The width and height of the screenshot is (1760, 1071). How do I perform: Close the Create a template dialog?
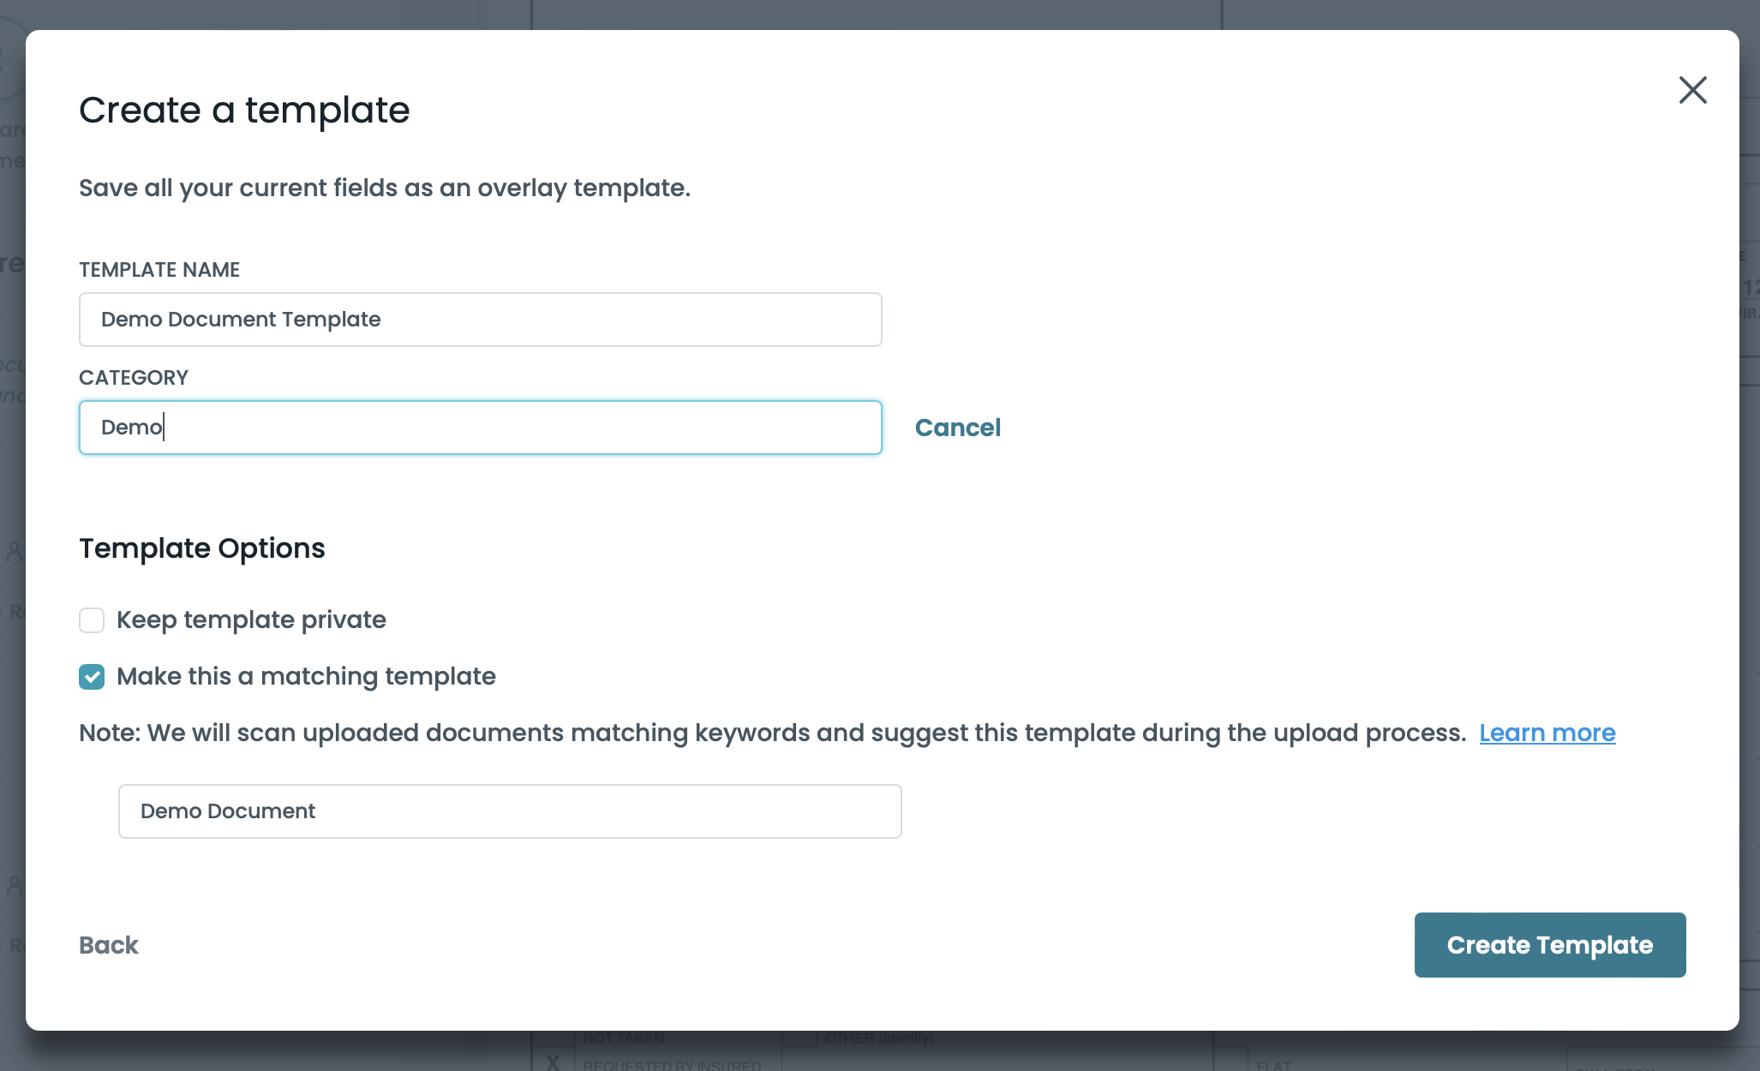coord(1692,90)
